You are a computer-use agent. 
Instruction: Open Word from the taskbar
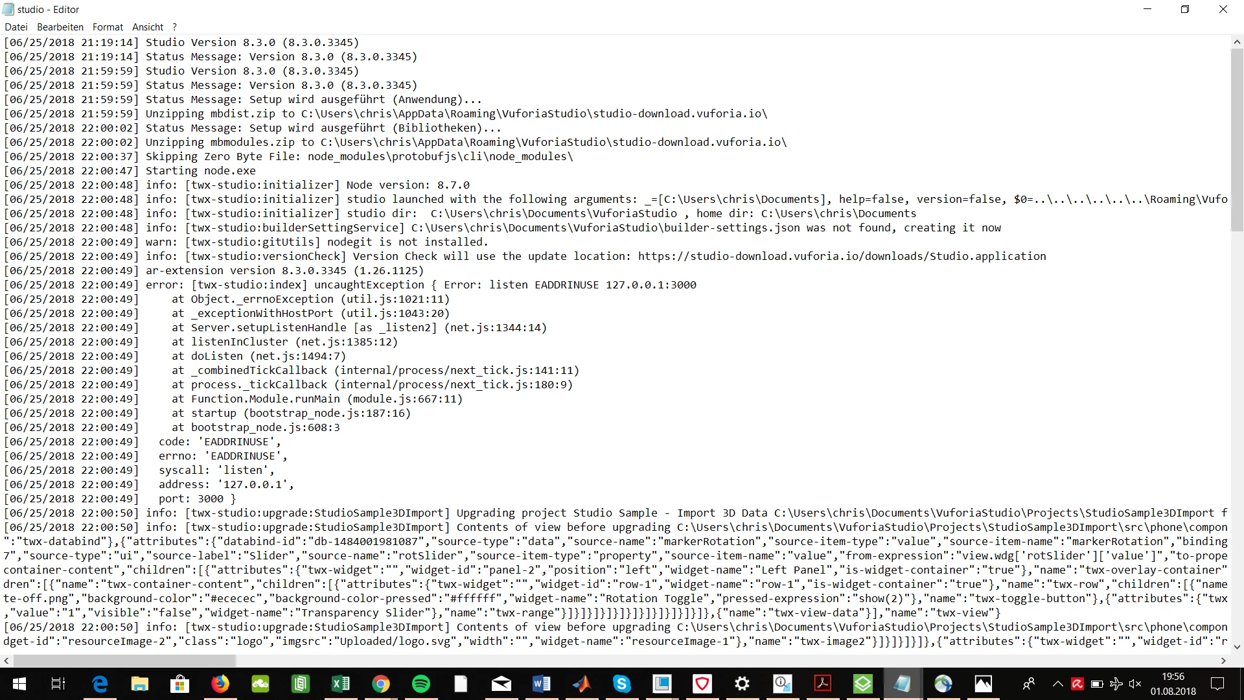tap(542, 684)
